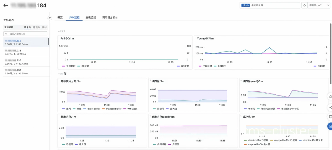332x150 pixels.
Task: Click external link icon after 调用链分析
Action: click(x=116, y=18)
